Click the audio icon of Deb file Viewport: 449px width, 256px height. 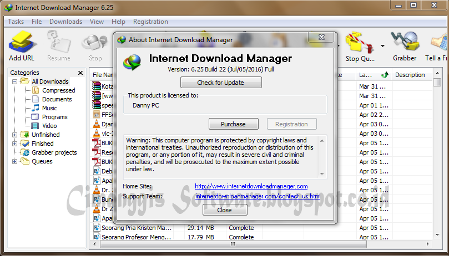click(x=97, y=171)
